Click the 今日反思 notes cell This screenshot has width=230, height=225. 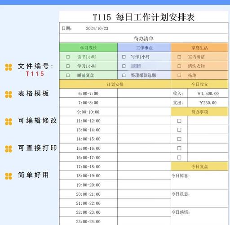point(199,198)
